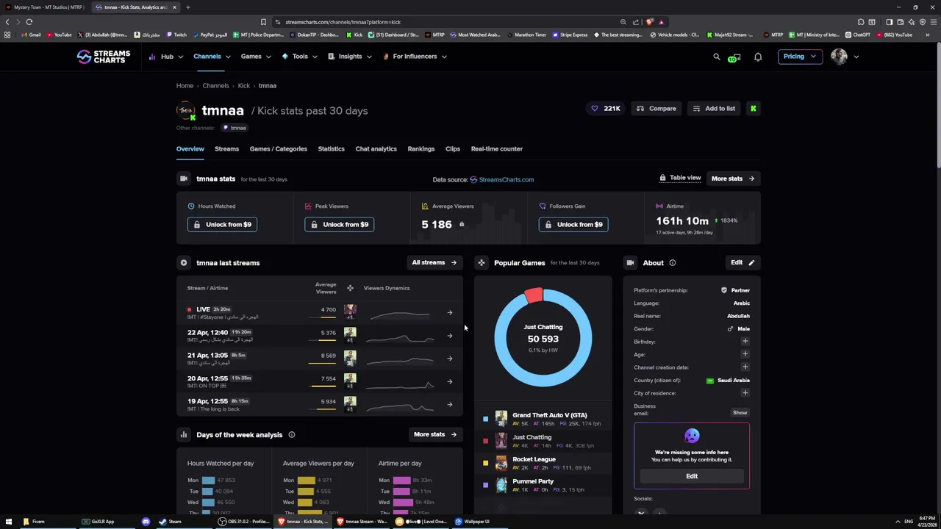Click Compare button
The height and width of the screenshot is (529, 941).
tap(656, 109)
